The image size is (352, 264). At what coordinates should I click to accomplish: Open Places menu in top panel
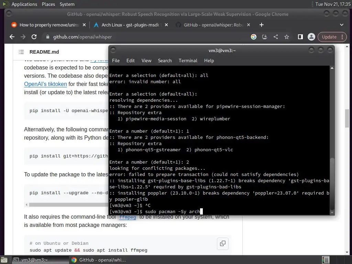48,4
